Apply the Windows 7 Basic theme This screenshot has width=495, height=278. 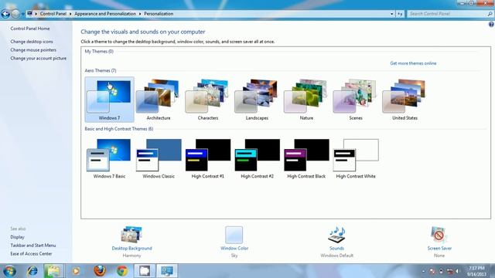point(109,158)
